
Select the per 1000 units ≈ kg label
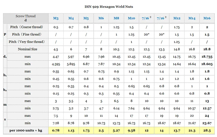coord(26,131)
